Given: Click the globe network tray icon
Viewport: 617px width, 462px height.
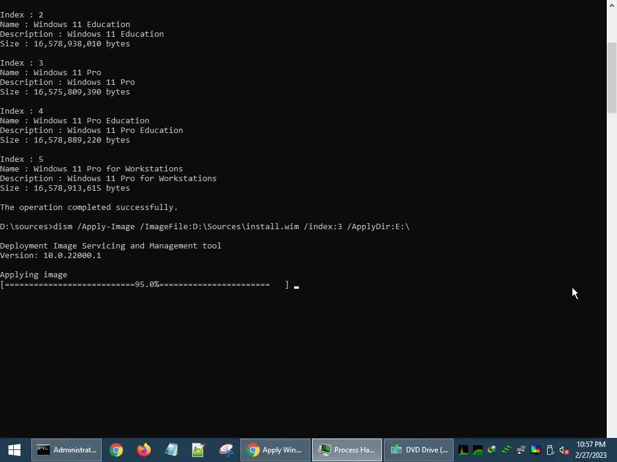Looking at the screenshot, I should (492, 450).
